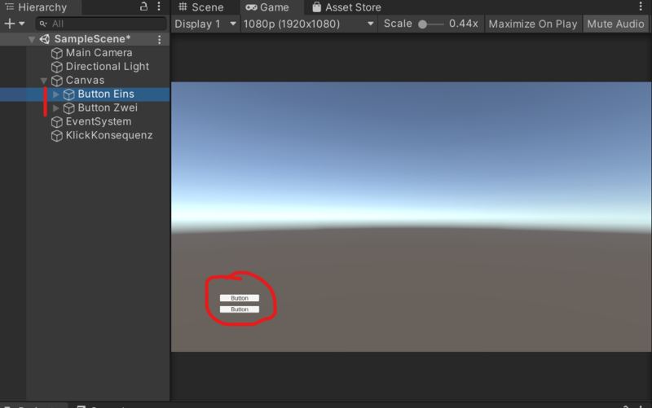Select the KlickKonsequenz object

[x=109, y=135]
